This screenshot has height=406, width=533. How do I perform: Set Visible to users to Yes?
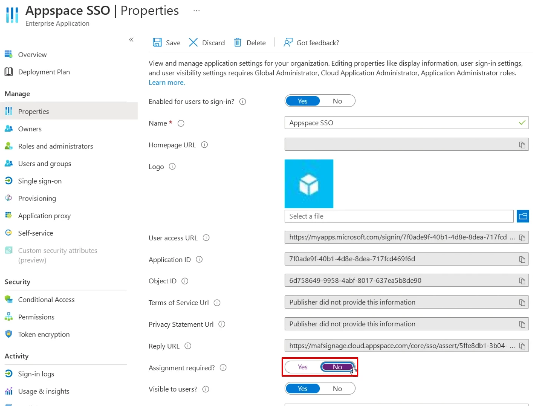[303, 389]
